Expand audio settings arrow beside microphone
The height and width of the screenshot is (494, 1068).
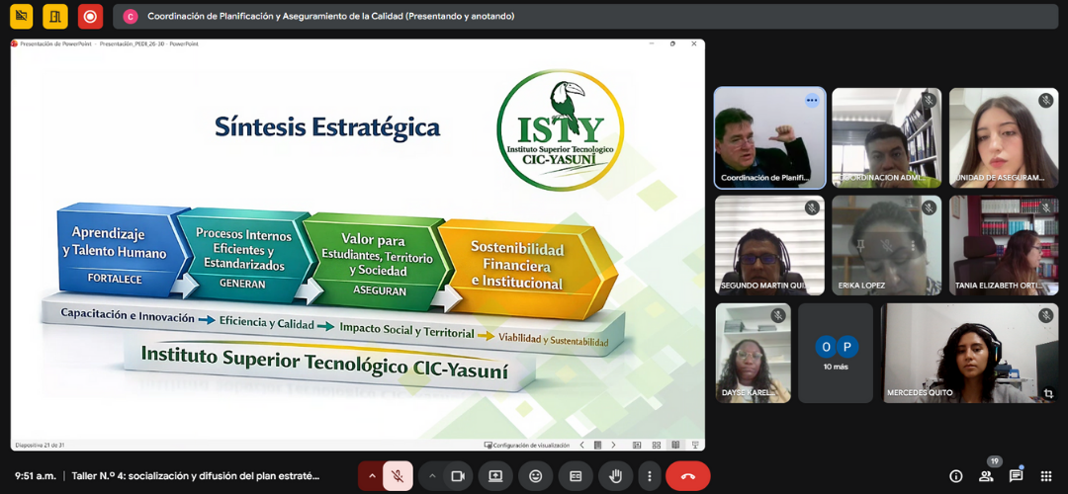pos(372,476)
